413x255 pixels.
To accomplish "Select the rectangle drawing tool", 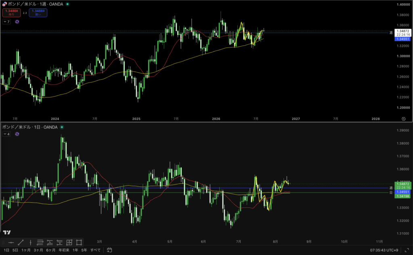I will pyautogui.click(x=79, y=243).
